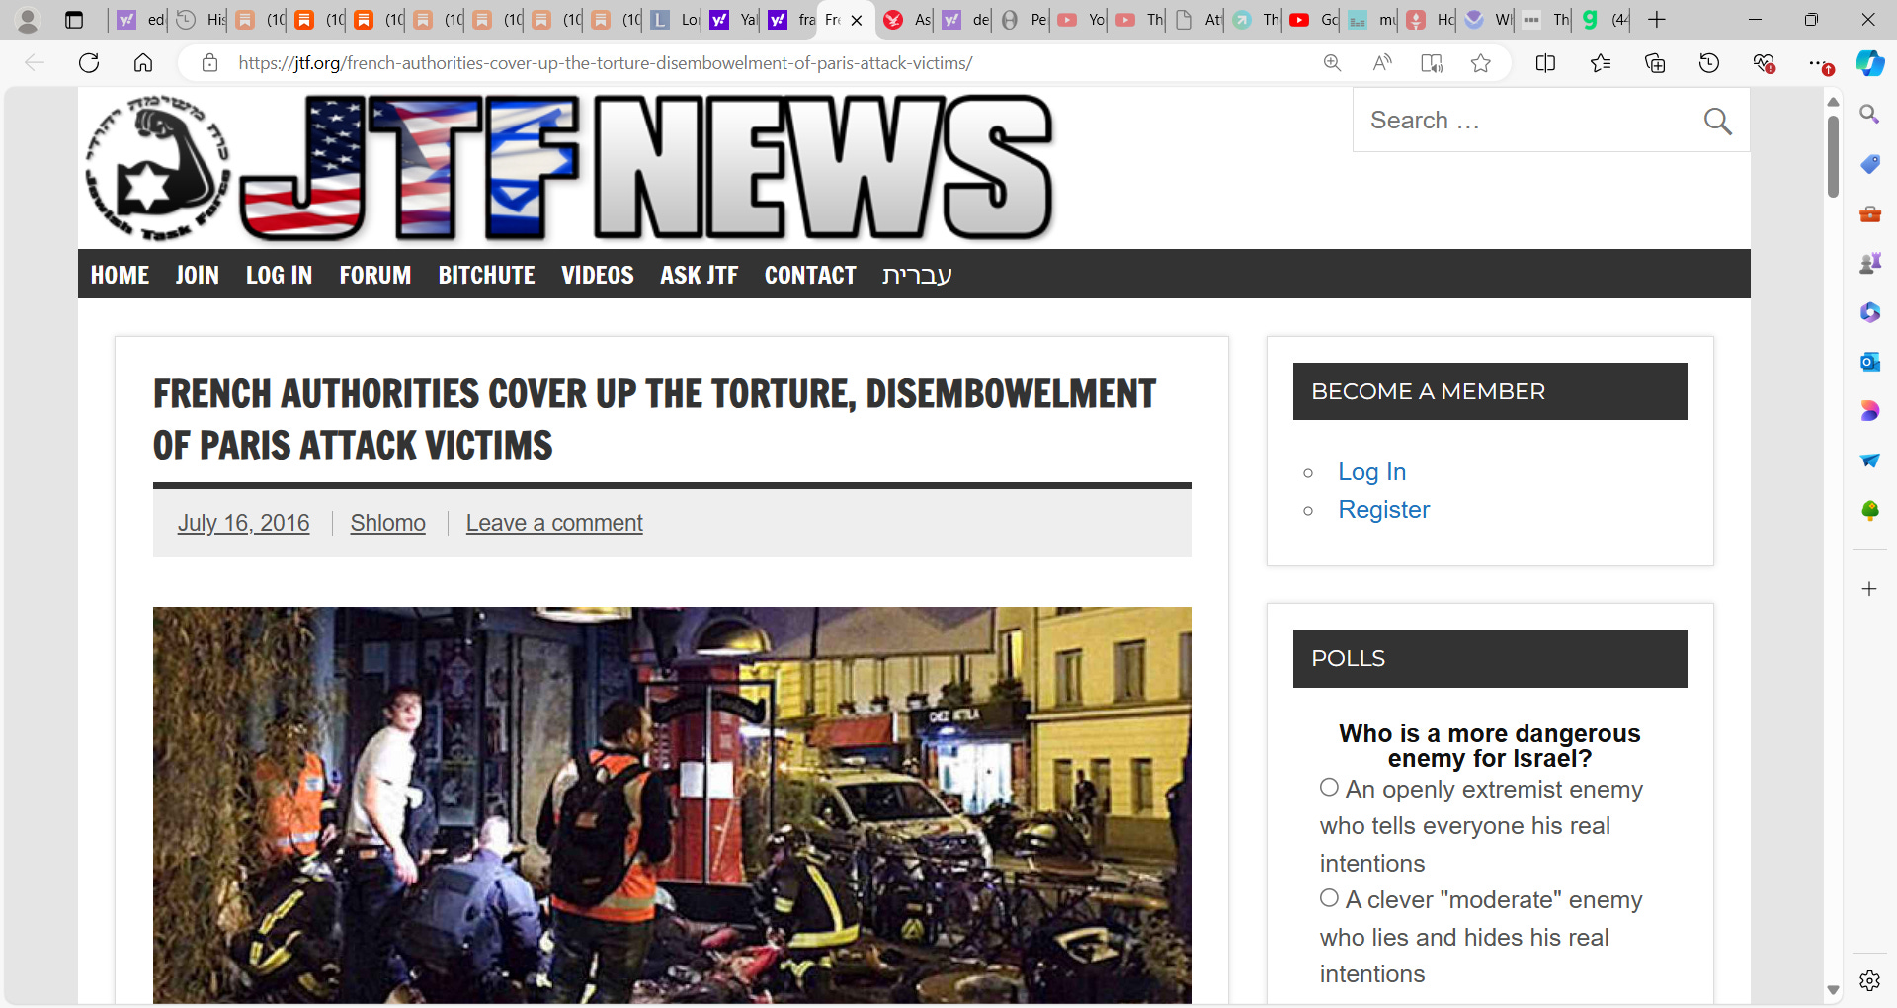
Task: Open Hebrew language menu item
Action: [917, 275]
